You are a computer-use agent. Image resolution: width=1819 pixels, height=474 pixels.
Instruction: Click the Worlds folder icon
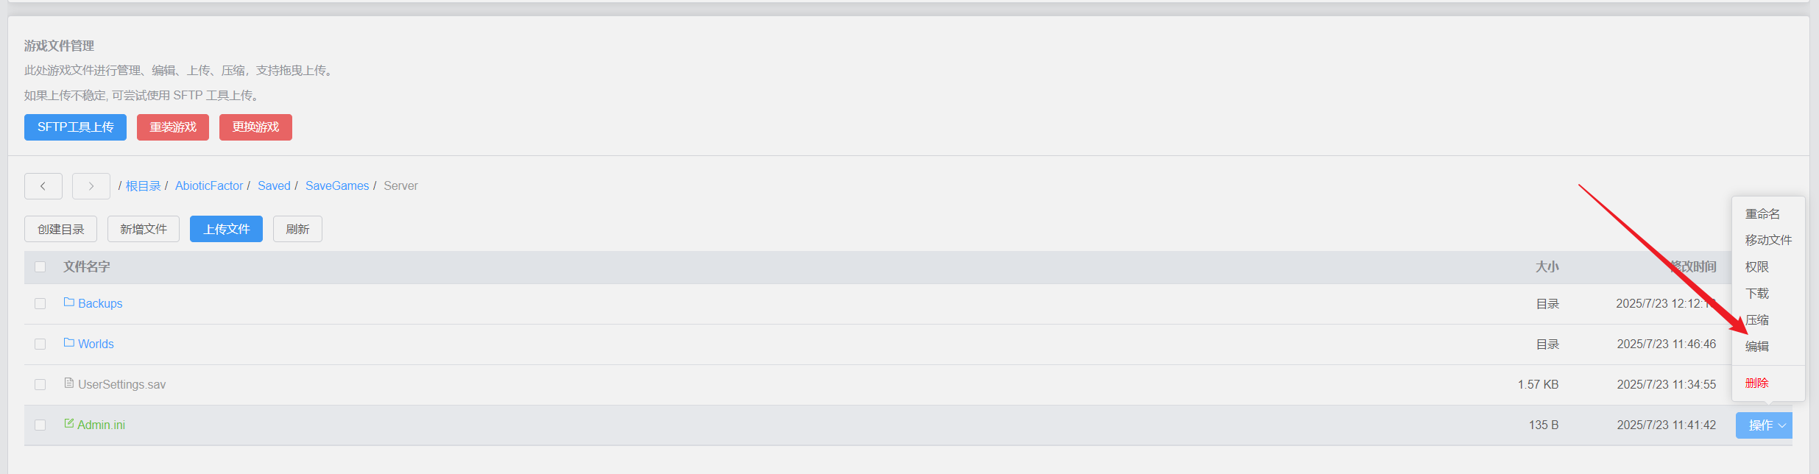tap(69, 343)
